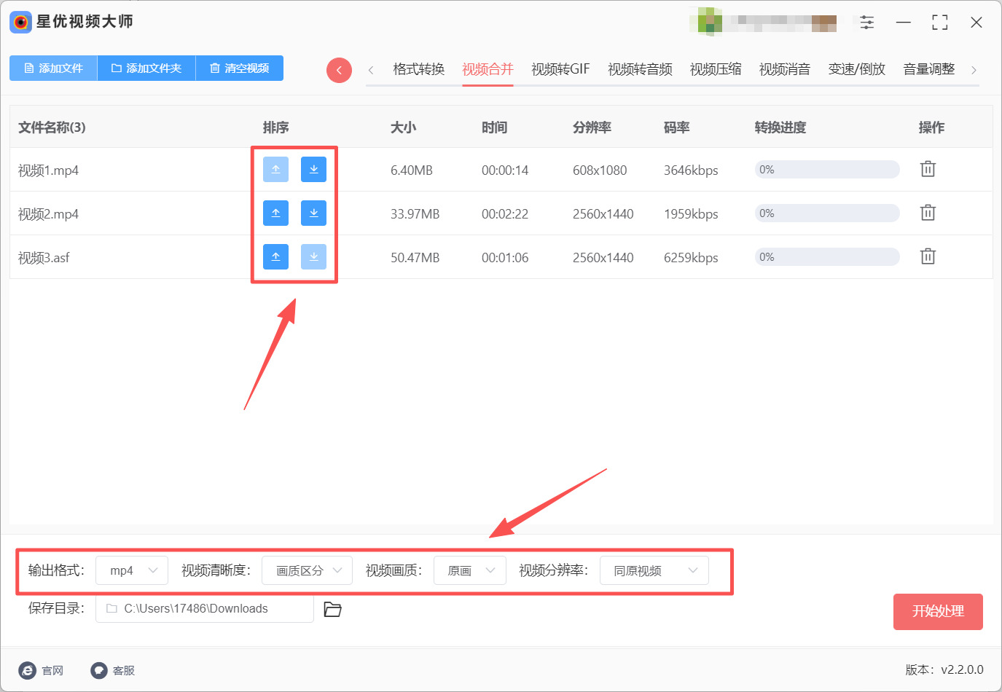The image size is (1002, 692).
Task: Open 客服 customer service chat
Action: tap(113, 670)
